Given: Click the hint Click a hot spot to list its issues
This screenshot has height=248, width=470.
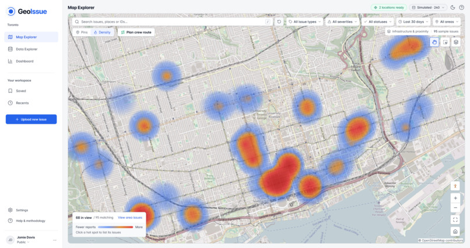Looking at the screenshot, I should 99,232.
